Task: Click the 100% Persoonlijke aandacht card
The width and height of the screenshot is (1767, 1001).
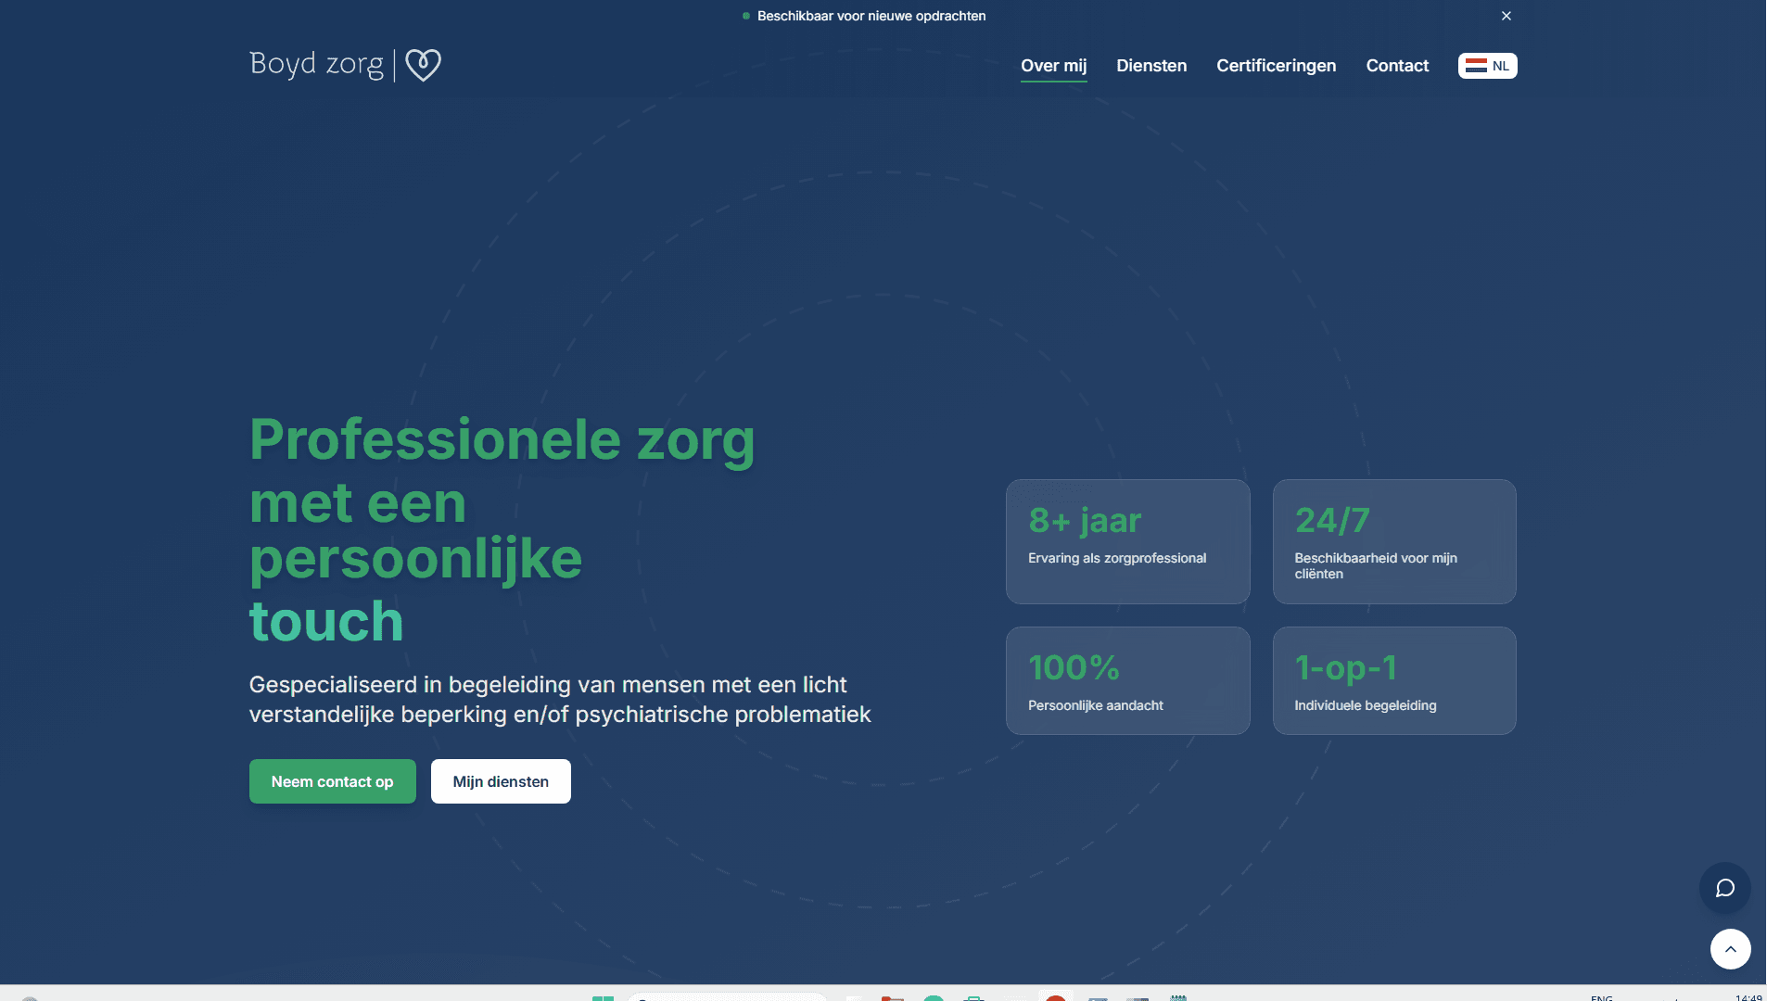Action: click(x=1126, y=680)
